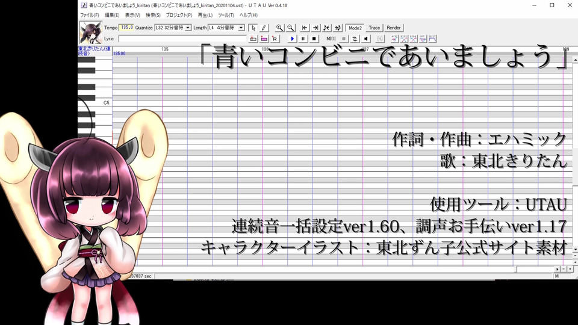This screenshot has height=325, width=578.
Task: Click vertical zoom plus button
Action: point(576,262)
